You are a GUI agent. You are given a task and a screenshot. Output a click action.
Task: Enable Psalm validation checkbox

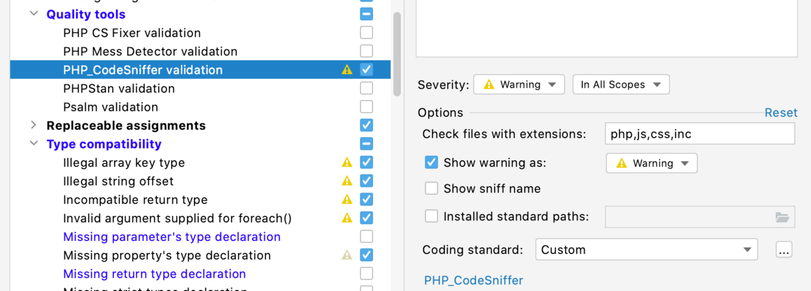366,106
